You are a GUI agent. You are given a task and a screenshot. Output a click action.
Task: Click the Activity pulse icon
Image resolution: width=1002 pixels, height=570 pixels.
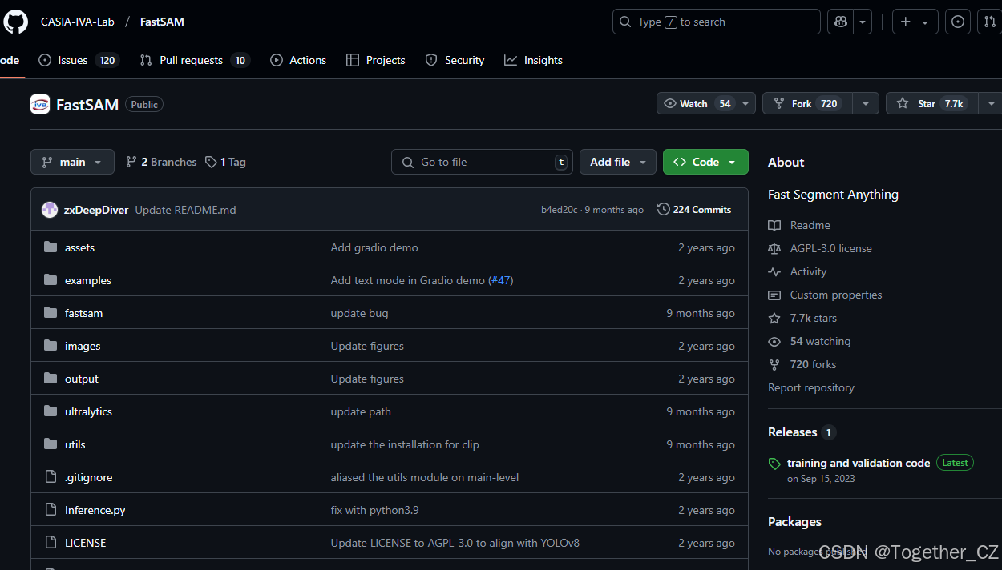[774, 271]
